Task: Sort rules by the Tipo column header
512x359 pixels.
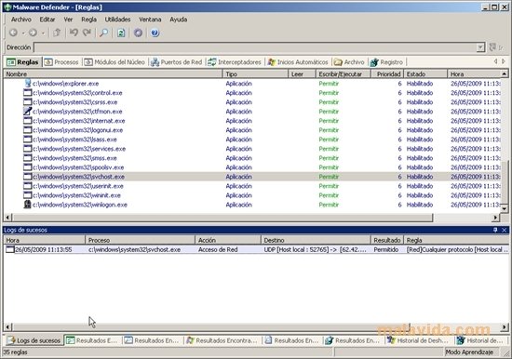Action: coord(256,74)
